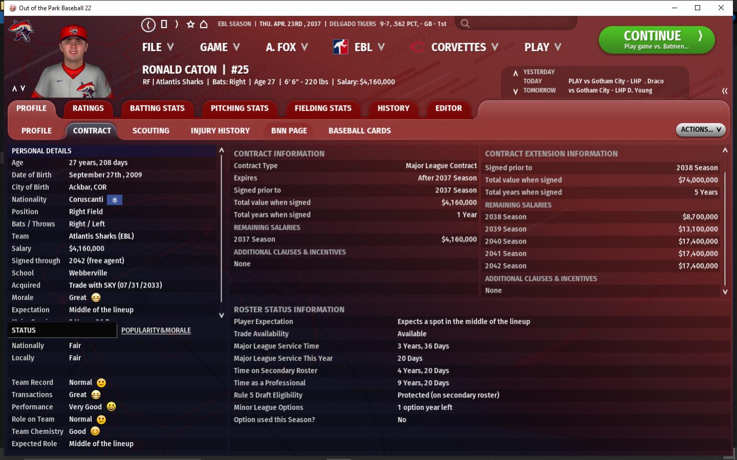Open the SCOUTING sub-tab
This screenshot has height=460, width=737.
coord(151,131)
